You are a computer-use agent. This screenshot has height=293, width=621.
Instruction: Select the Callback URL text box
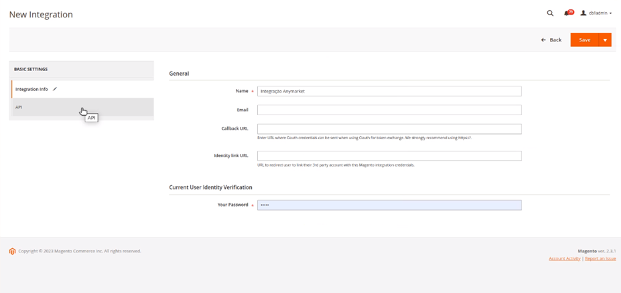click(x=389, y=129)
